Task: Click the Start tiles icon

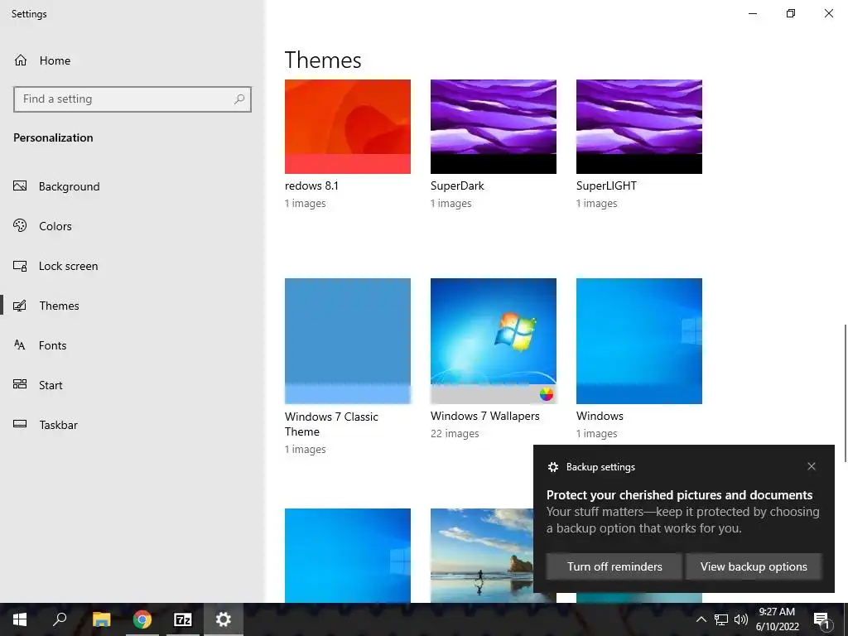Action: [x=20, y=384]
